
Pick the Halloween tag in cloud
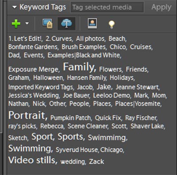tap(48, 78)
